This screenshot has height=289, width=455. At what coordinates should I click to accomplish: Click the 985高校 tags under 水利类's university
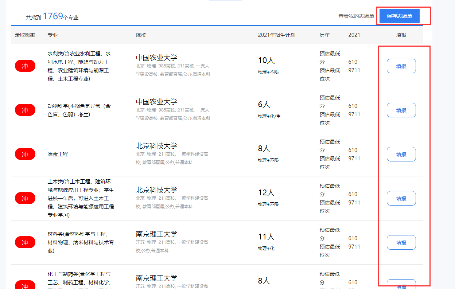[173, 70]
